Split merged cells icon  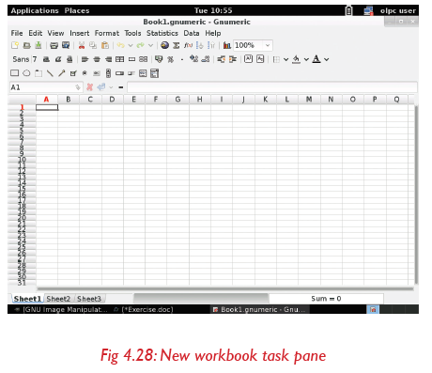(144, 59)
